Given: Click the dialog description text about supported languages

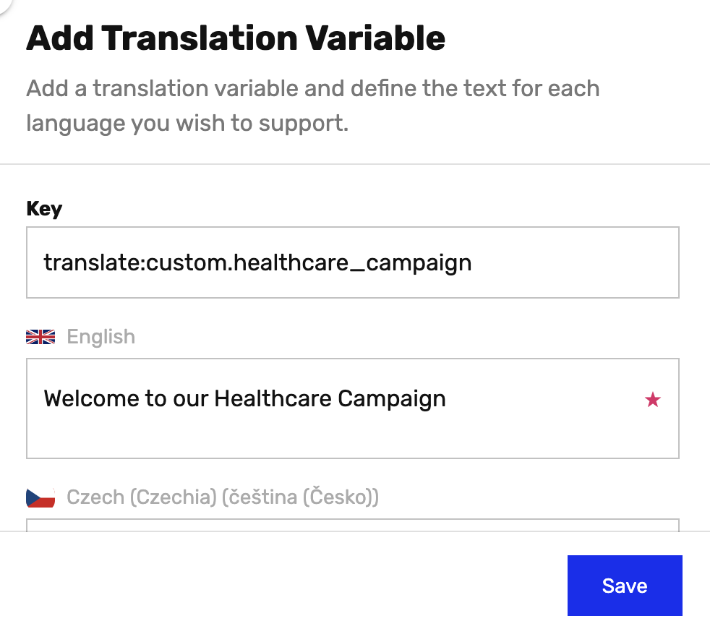Looking at the screenshot, I should pos(312,105).
